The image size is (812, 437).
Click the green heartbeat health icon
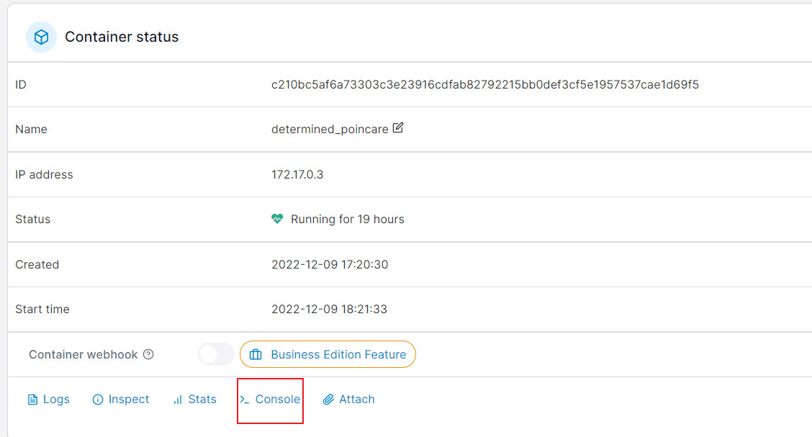(277, 219)
